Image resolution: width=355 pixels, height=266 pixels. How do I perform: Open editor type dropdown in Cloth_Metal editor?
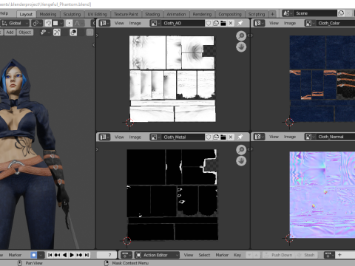tap(104, 137)
